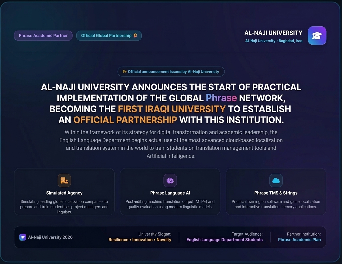Click the Simulated Agency building icon
Viewport: 342px width, 264px height.
[x=64, y=180]
